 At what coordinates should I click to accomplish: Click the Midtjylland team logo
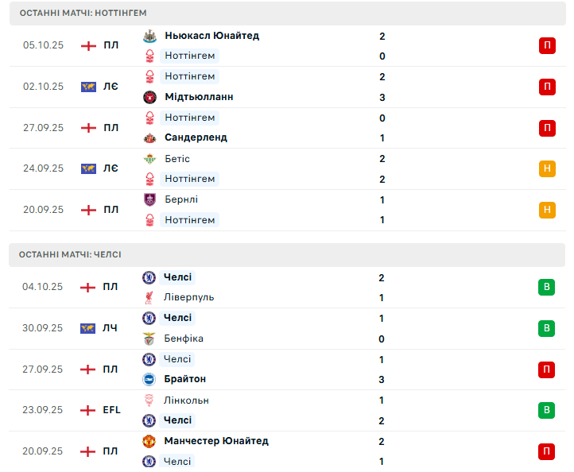149,97
